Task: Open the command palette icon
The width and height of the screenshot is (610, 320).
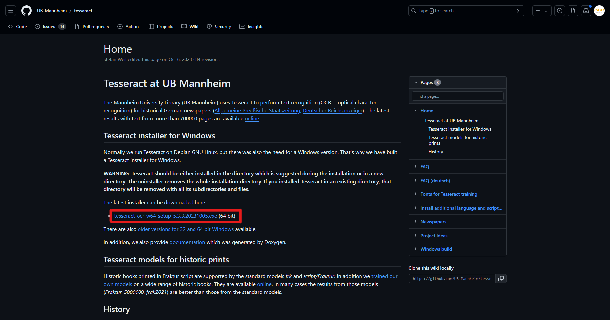Action: click(x=519, y=11)
